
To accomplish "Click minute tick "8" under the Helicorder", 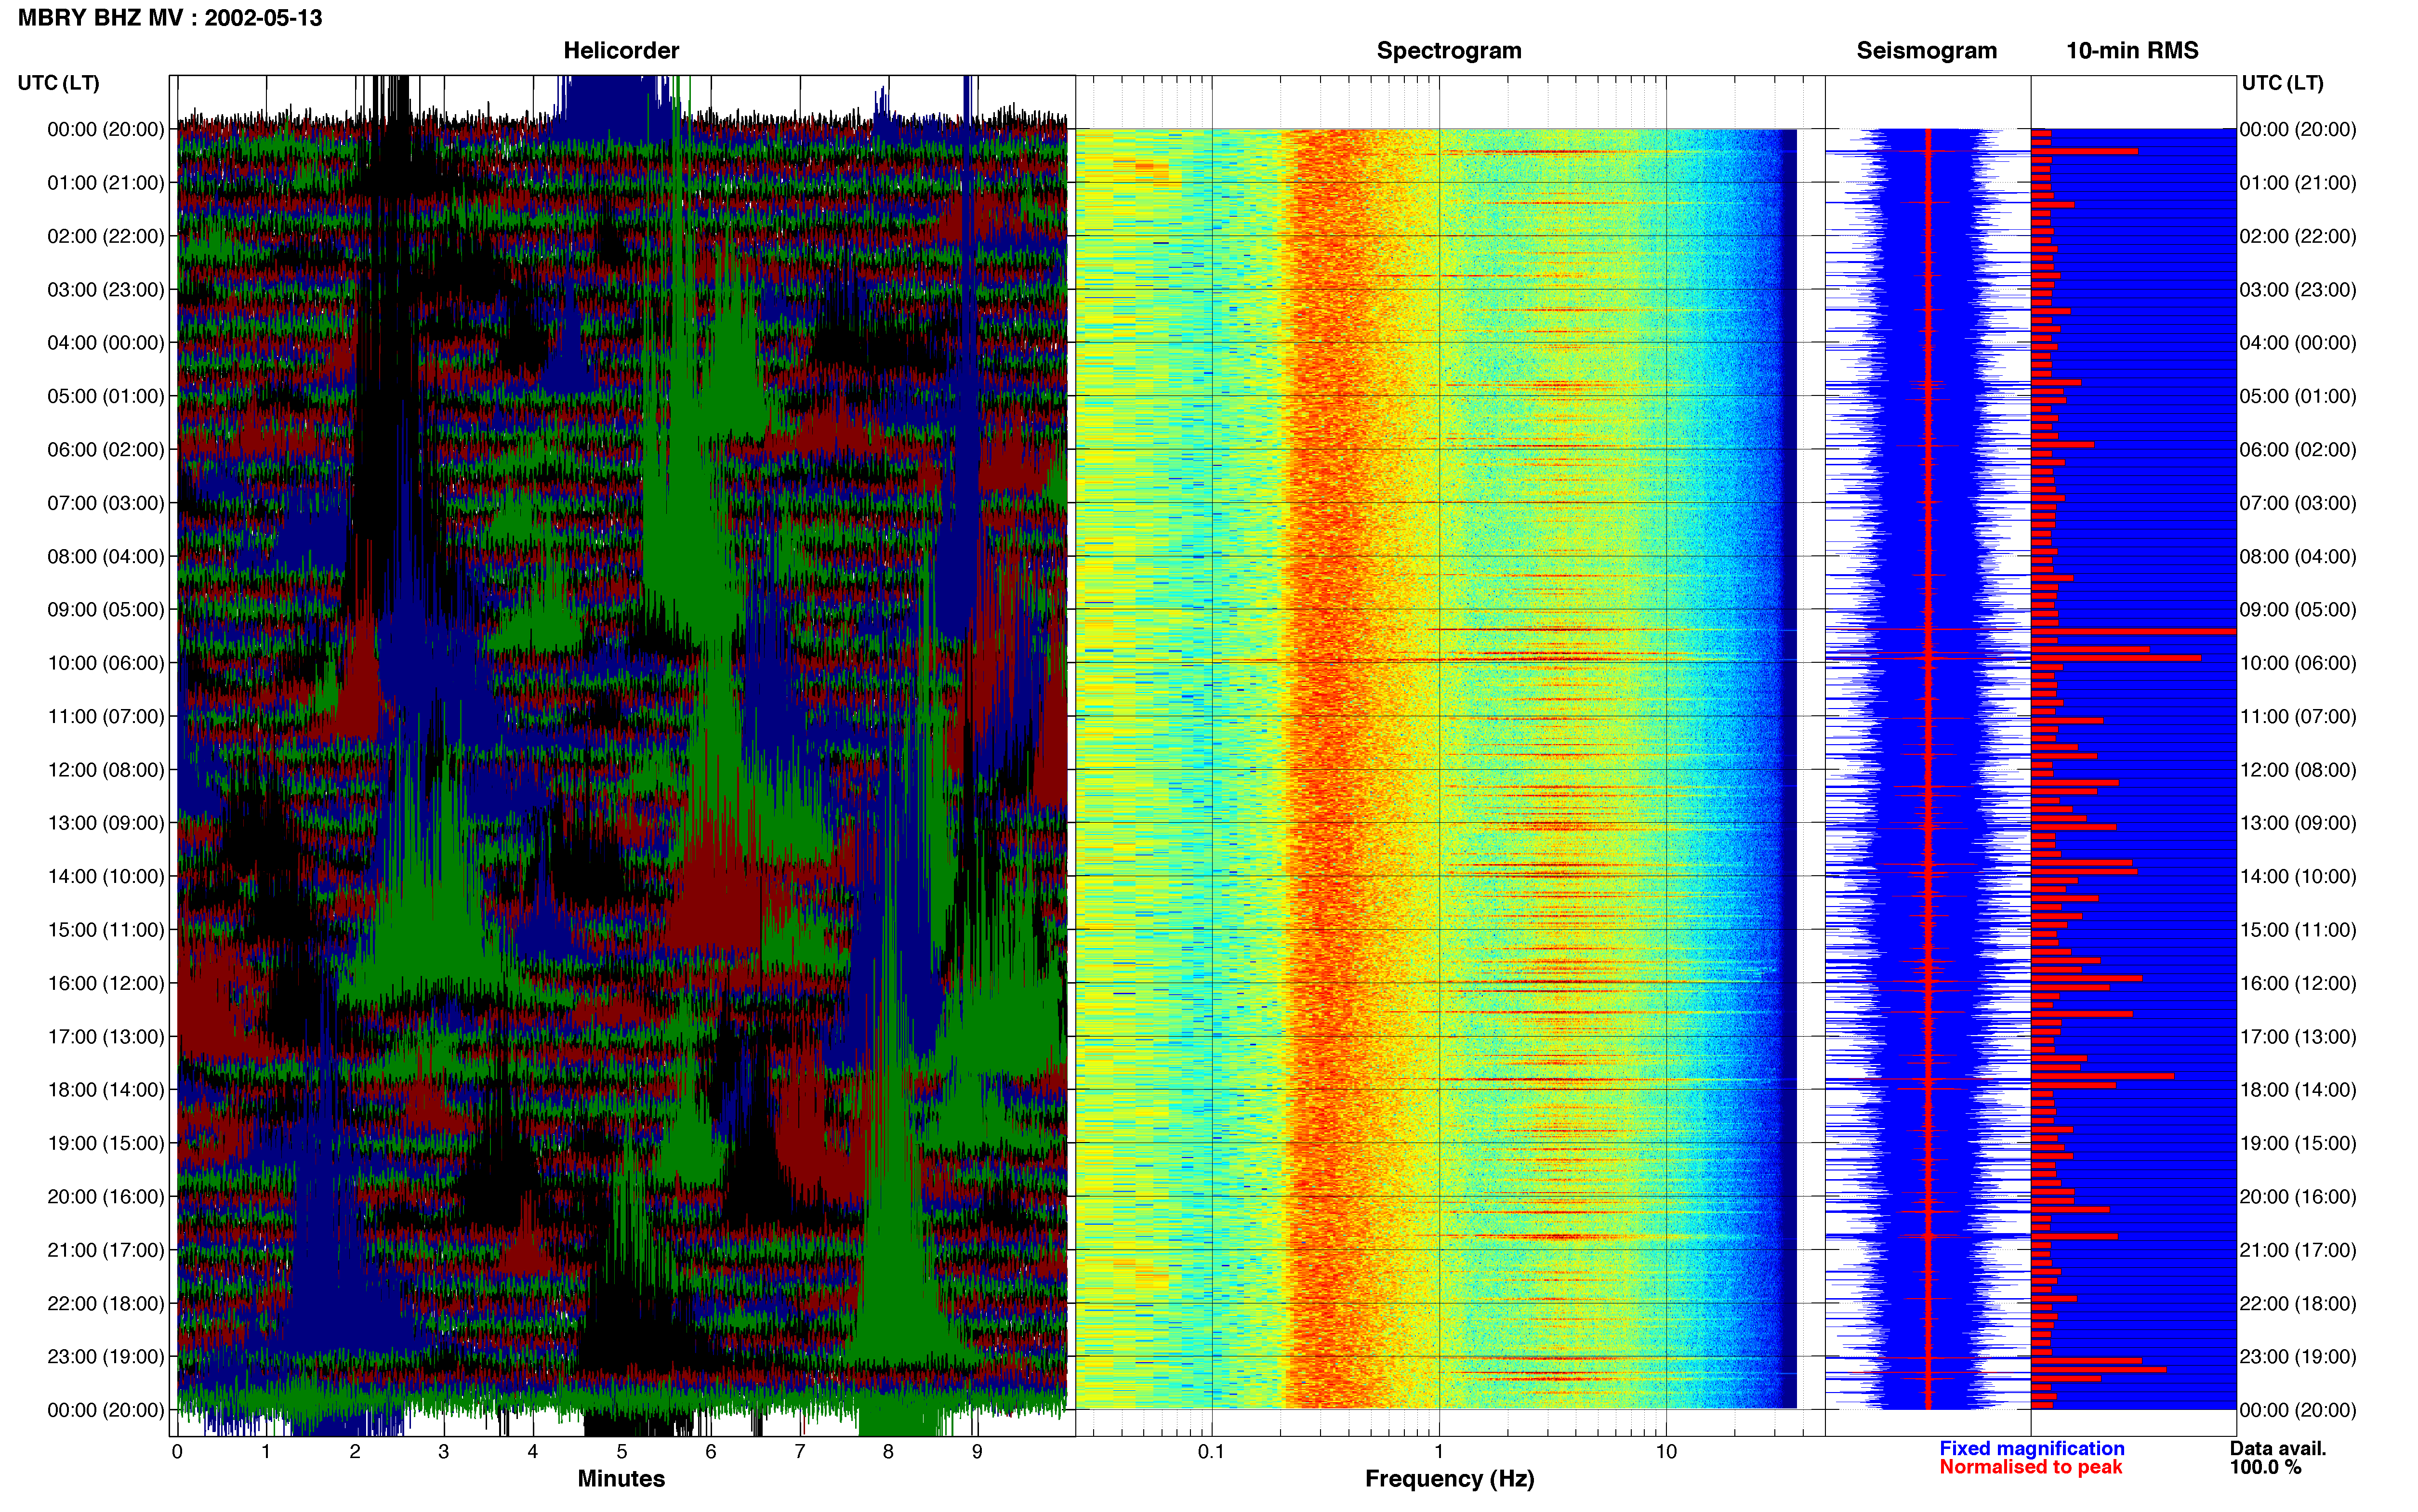I will tap(888, 1452).
